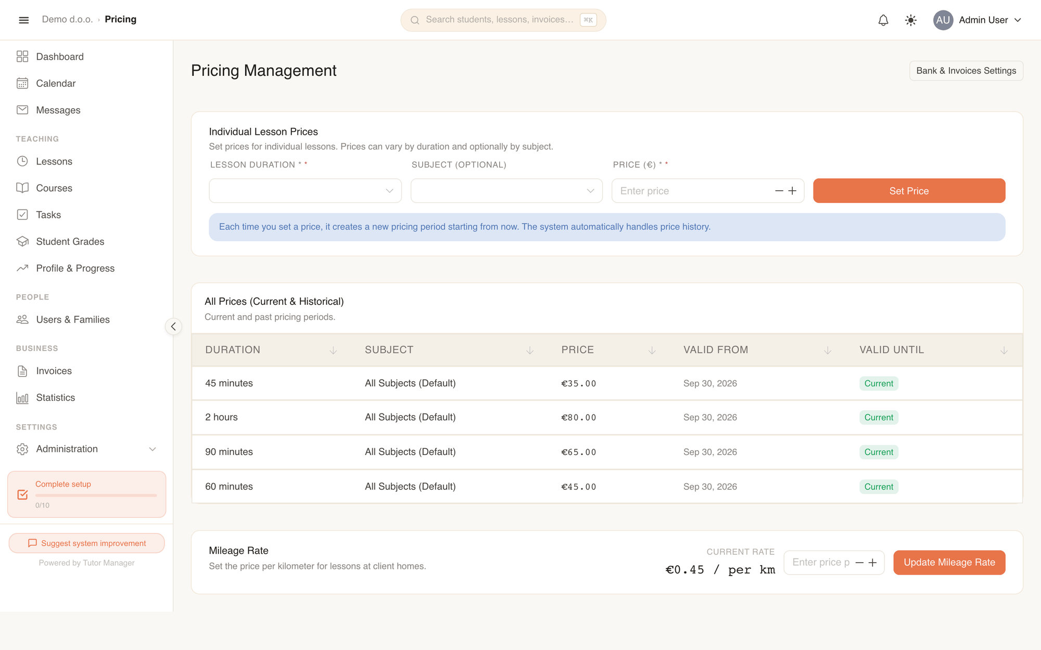Click the Invoices document icon

22,371
